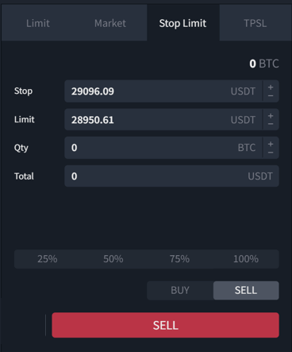Viewport: 292px width, 352px height.
Task: Toggle order side to BUY
Action: 180,290
